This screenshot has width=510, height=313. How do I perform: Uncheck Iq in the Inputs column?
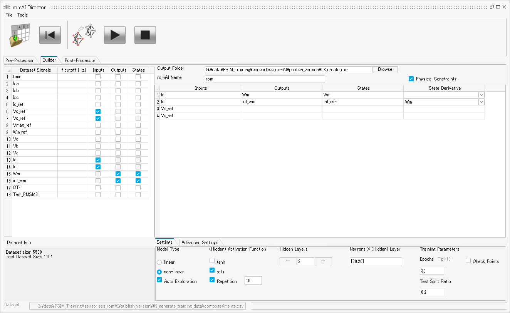[98, 160]
